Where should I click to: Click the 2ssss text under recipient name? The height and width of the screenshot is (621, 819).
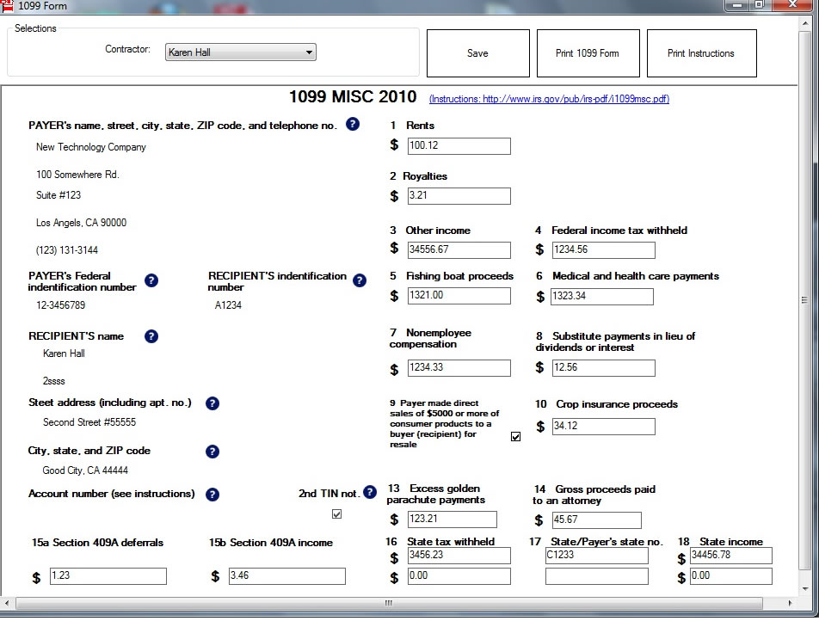click(54, 381)
